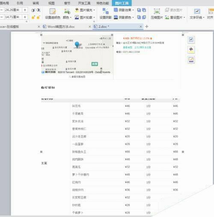Click the picture fill paint bucket icon in ribbon
214x217 pixels.
tap(77, 10)
